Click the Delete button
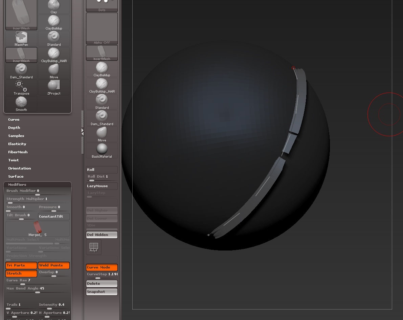The image size is (403, 320). coord(102,283)
